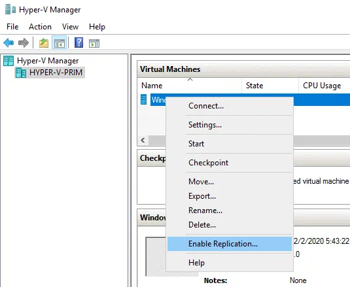
Task: Click the Notes: label
Action: point(215,280)
